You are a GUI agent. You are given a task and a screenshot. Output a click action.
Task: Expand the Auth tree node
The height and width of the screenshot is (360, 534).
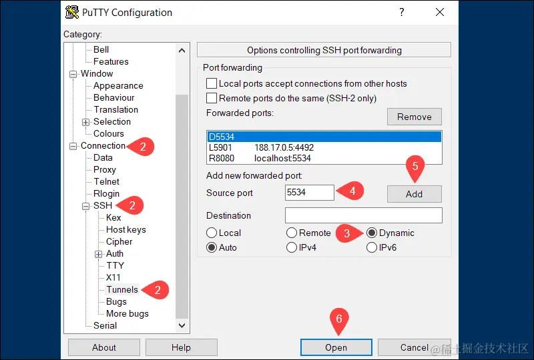[x=98, y=254]
